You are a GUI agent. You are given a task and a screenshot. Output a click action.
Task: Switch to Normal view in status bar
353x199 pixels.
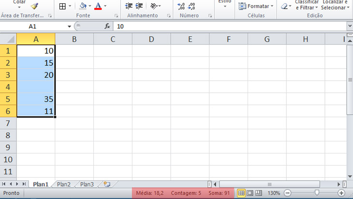(x=241, y=193)
